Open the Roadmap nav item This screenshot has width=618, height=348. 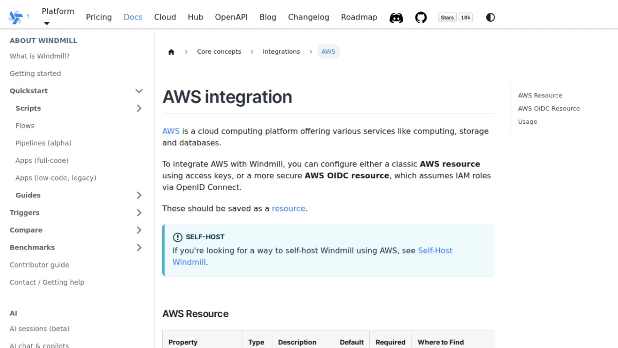click(x=359, y=17)
